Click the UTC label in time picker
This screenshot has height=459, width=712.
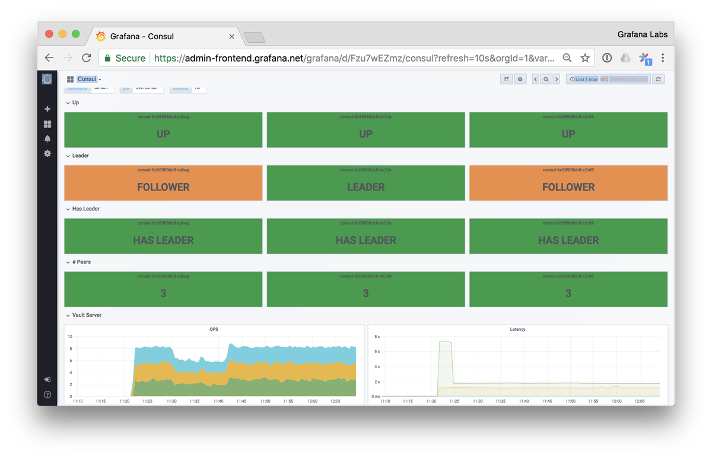[604, 79]
